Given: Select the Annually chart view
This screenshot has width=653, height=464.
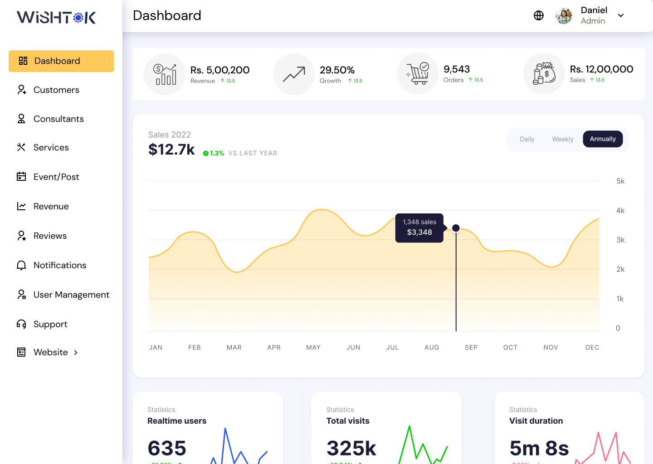Looking at the screenshot, I should 603,139.
